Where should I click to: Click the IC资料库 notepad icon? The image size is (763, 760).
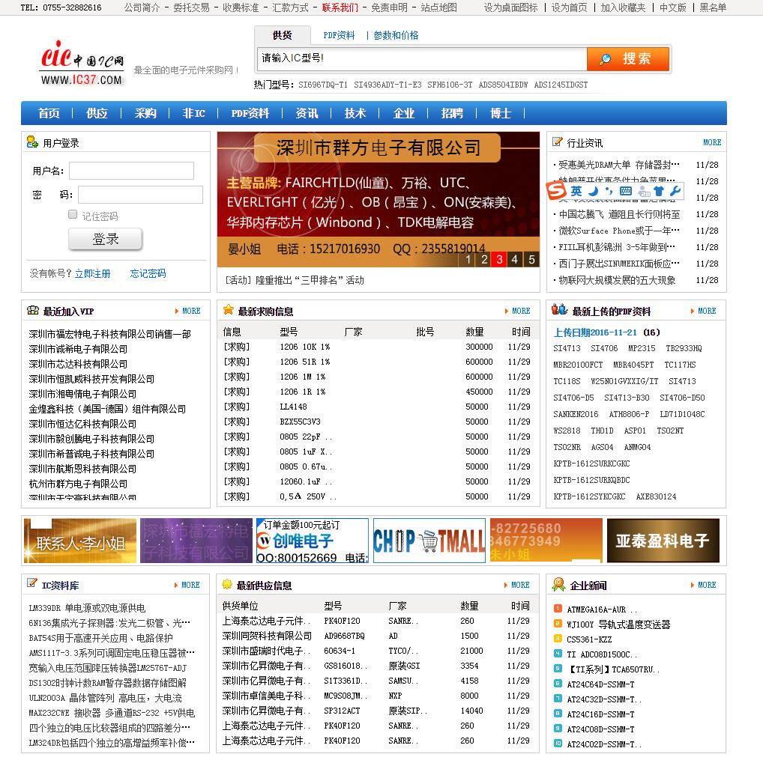(x=31, y=583)
